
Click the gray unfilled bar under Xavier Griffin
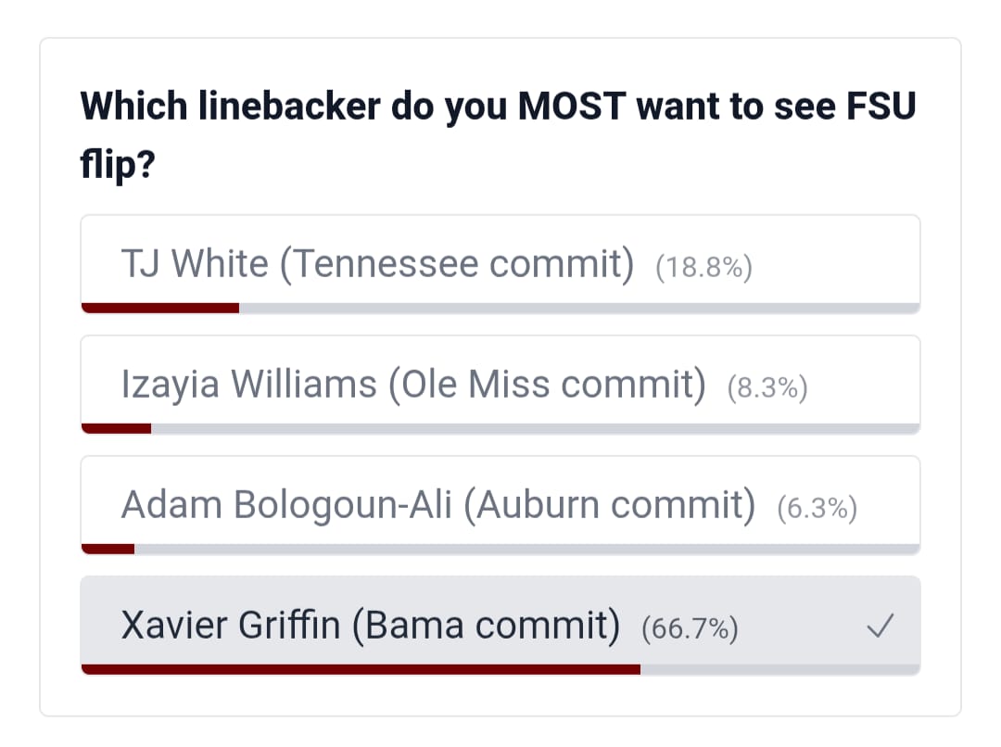(779, 669)
